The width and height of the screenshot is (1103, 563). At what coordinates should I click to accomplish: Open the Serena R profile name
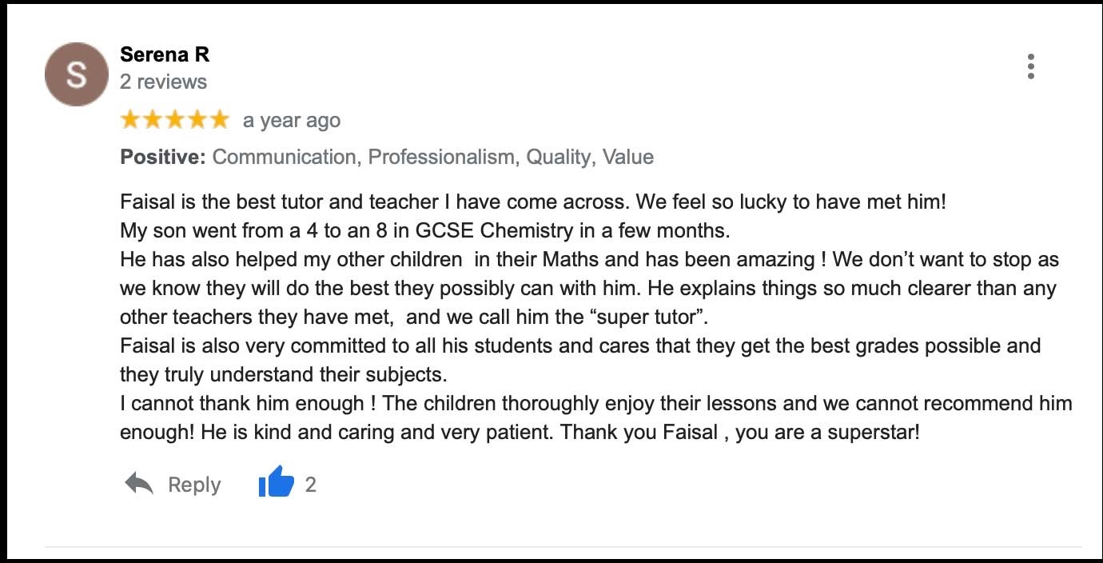[x=165, y=54]
